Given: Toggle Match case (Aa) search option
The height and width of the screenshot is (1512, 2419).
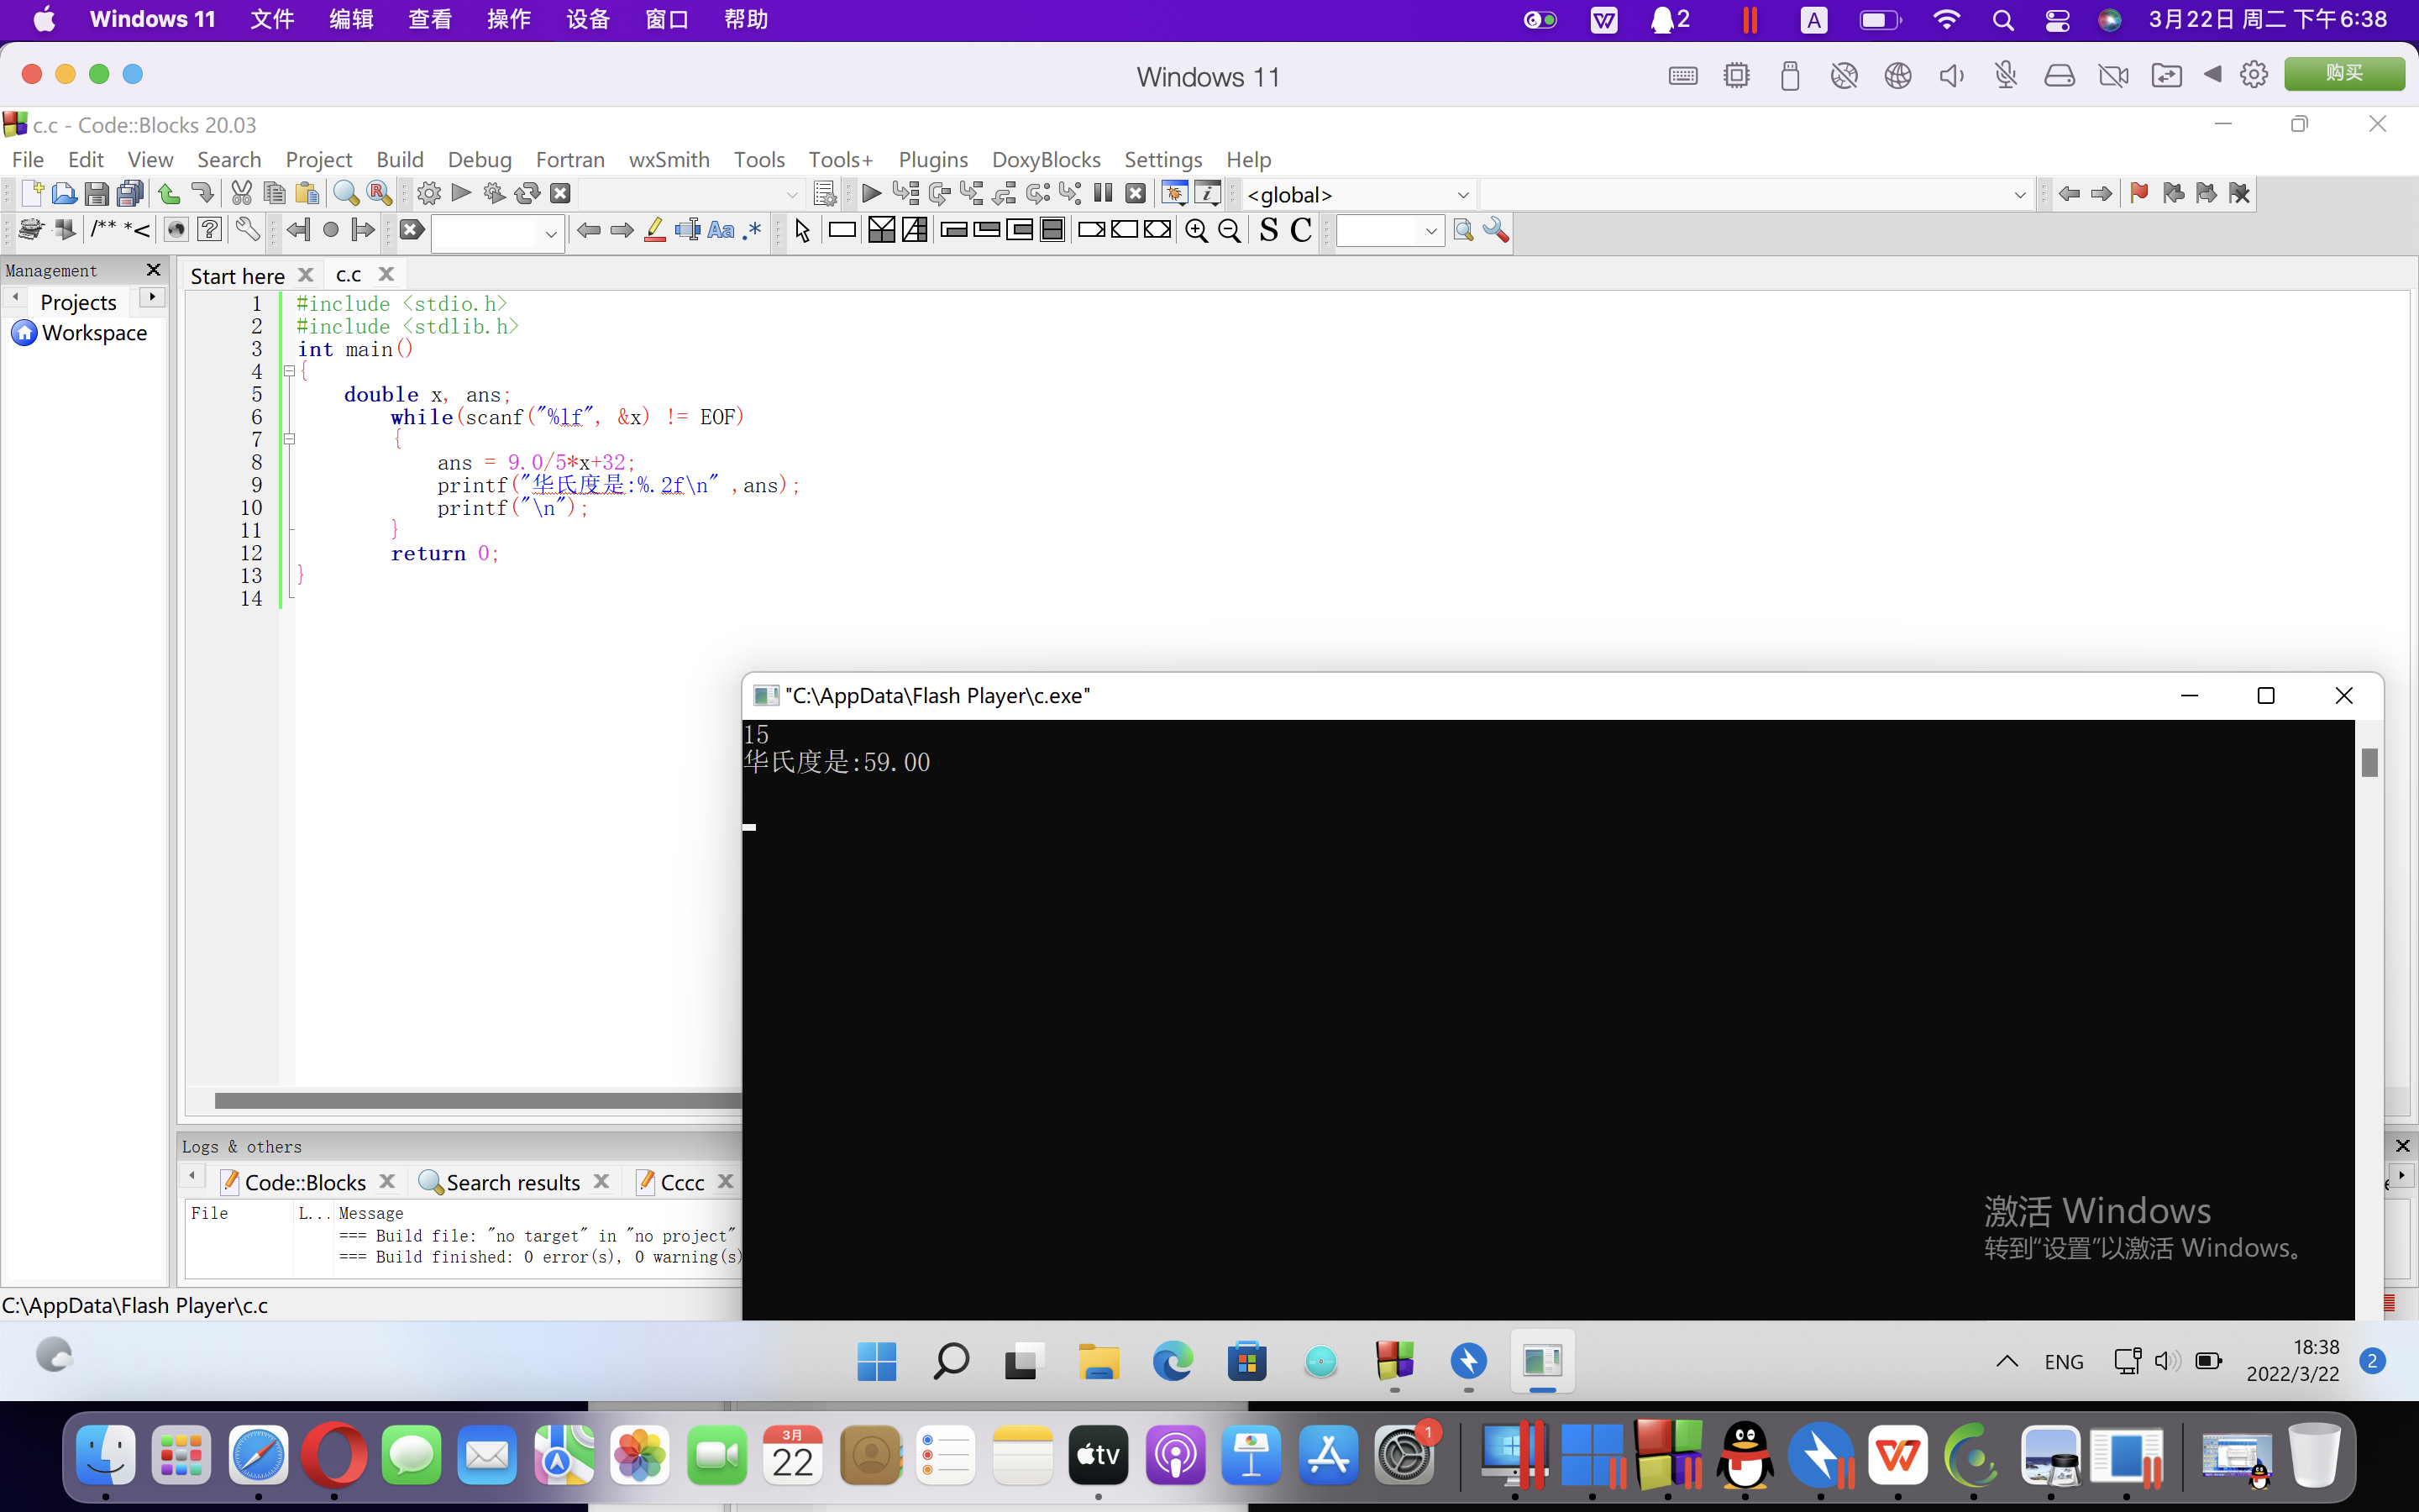Looking at the screenshot, I should click(x=720, y=231).
